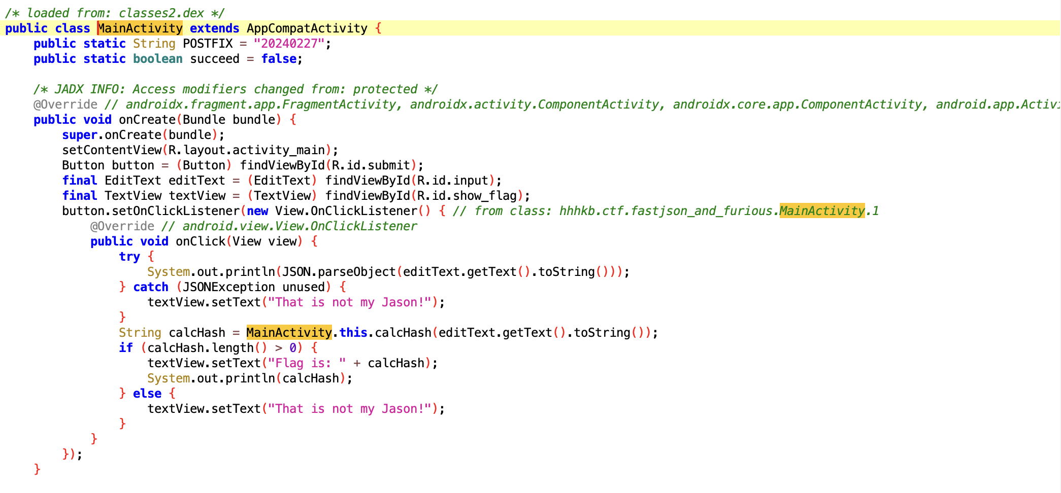Viewport: 1061px width, 493px height.
Task: Click the "try" keyword
Action: [129, 257]
